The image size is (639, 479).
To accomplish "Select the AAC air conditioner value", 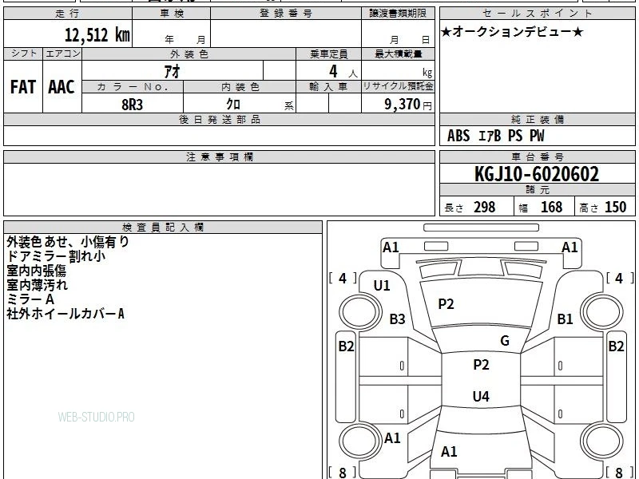I will click(62, 87).
